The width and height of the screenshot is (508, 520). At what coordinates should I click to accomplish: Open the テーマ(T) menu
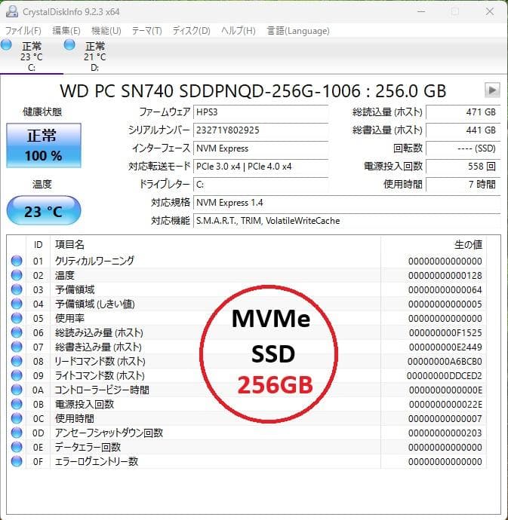point(146,31)
